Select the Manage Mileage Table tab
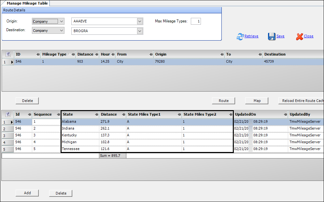 27,3
